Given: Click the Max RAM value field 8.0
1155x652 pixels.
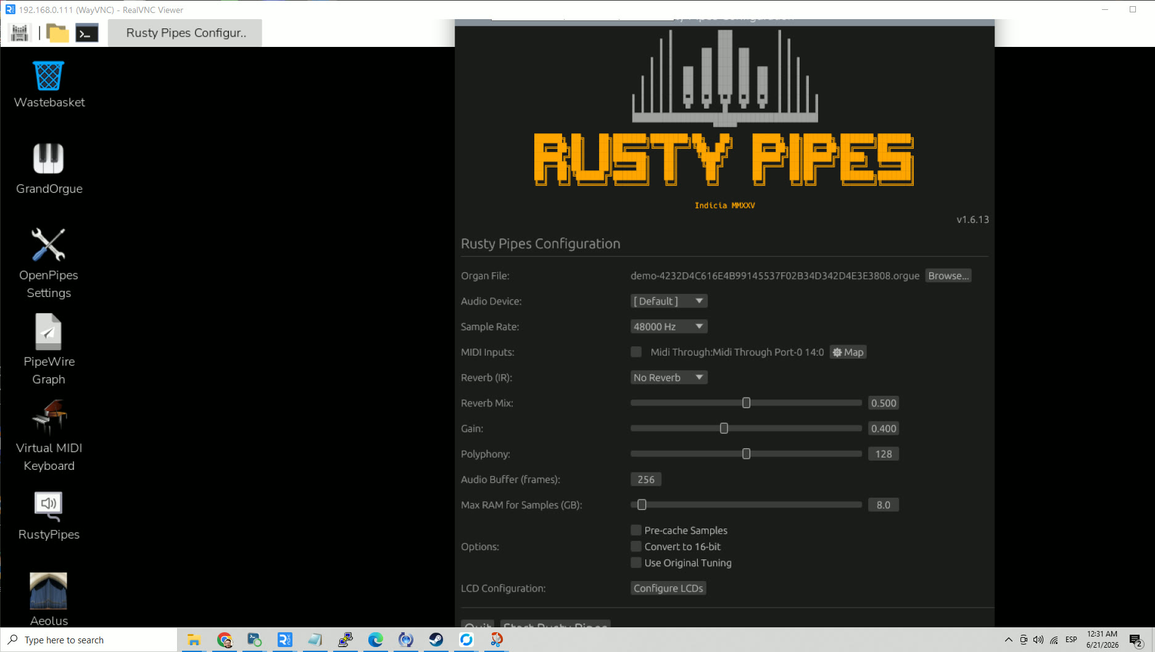Looking at the screenshot, I should point(884,505).
